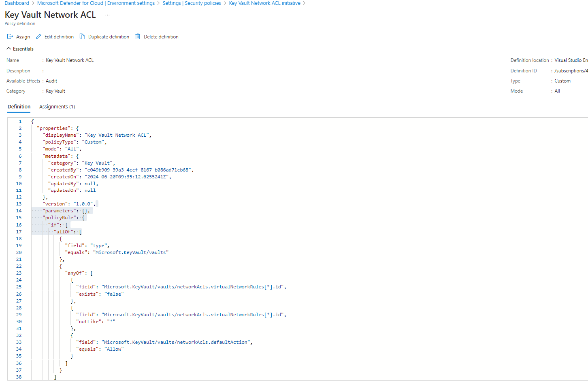Click the Assign icon in the toolbar
This screenshot has width=588, height=381.
[x=10, y=36]
